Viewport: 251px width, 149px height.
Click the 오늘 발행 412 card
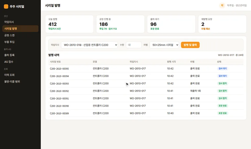[x=70, y=24]
